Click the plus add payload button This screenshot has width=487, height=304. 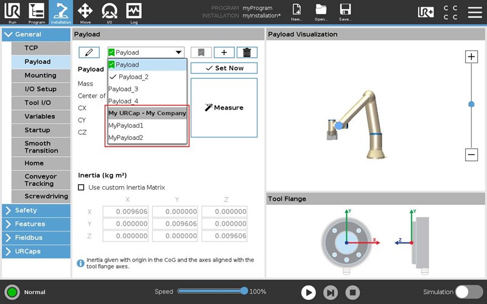point(224,53)
